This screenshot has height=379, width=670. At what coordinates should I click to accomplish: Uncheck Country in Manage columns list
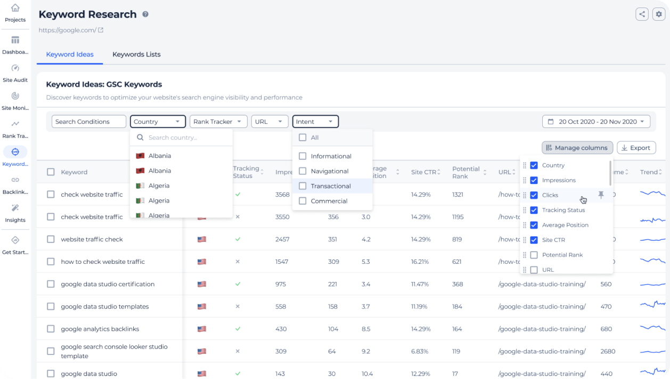tap(534, 165)
